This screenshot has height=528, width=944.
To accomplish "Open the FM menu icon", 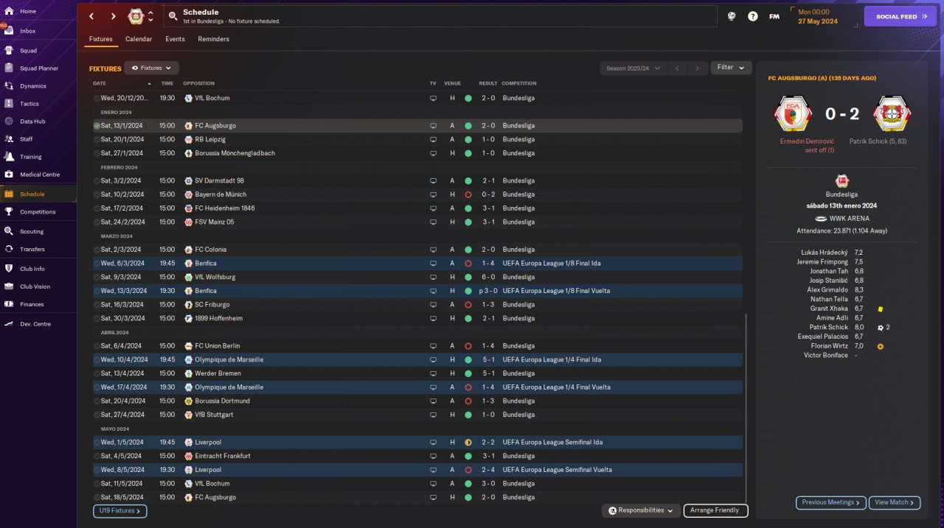I will click(774, 16).
